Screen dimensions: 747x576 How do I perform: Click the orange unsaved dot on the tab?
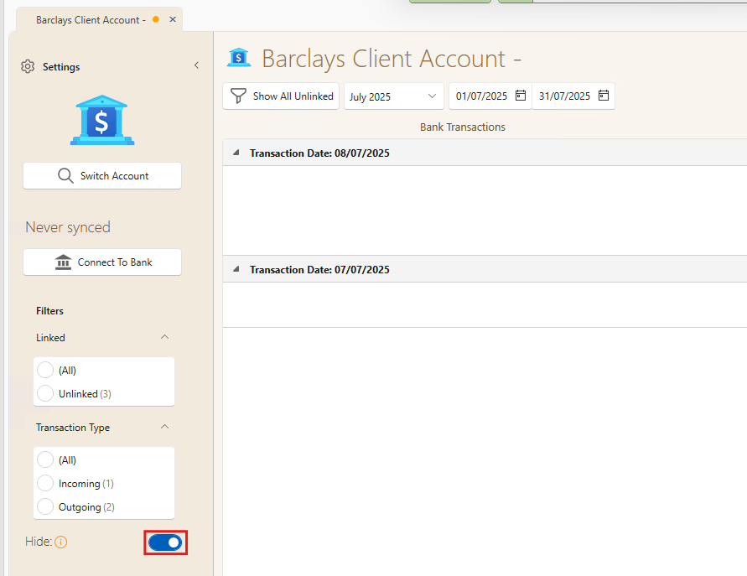tap(156, 19)
